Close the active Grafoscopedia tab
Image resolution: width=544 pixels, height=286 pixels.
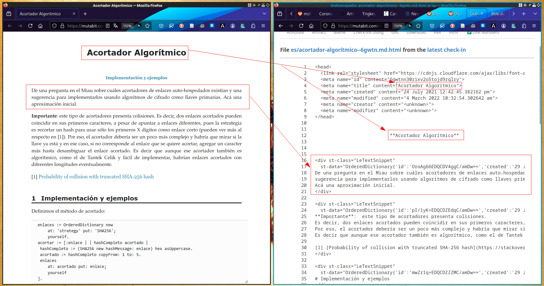click(x=482, y=14)
